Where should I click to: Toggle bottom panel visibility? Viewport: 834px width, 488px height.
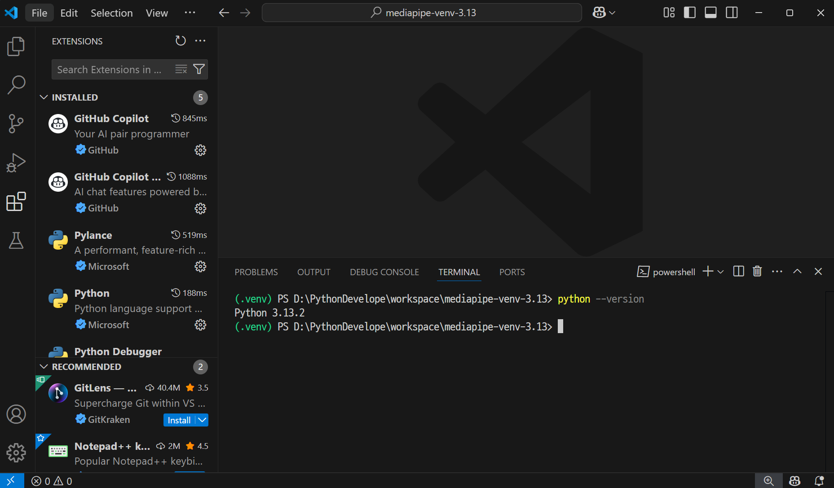click(710, 13)
